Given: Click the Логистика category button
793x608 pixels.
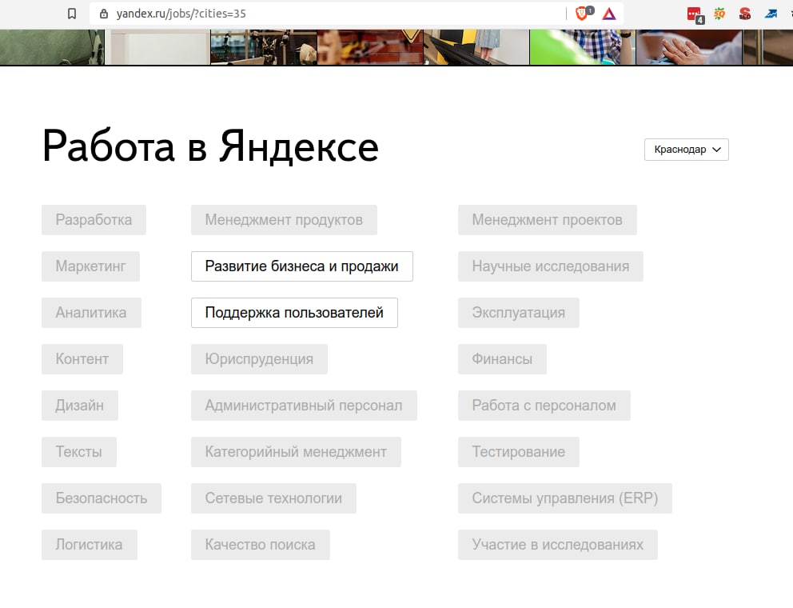Looking at the screenshot, I should pos(89,545).
